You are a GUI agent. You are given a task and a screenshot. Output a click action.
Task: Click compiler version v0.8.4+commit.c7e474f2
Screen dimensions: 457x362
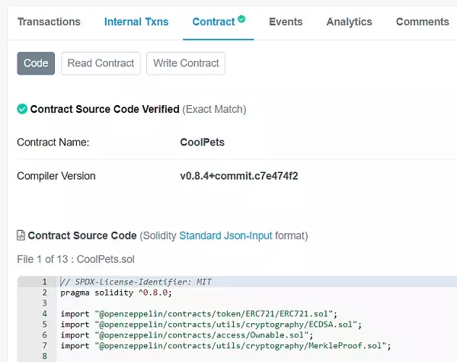tap(238, 176)
